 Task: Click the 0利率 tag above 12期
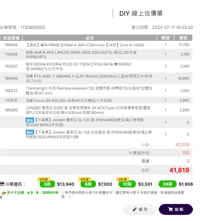pyautogui.click(x=123, y=179)
